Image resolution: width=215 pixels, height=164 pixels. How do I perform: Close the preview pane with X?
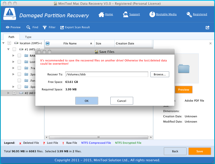point(210,43)
